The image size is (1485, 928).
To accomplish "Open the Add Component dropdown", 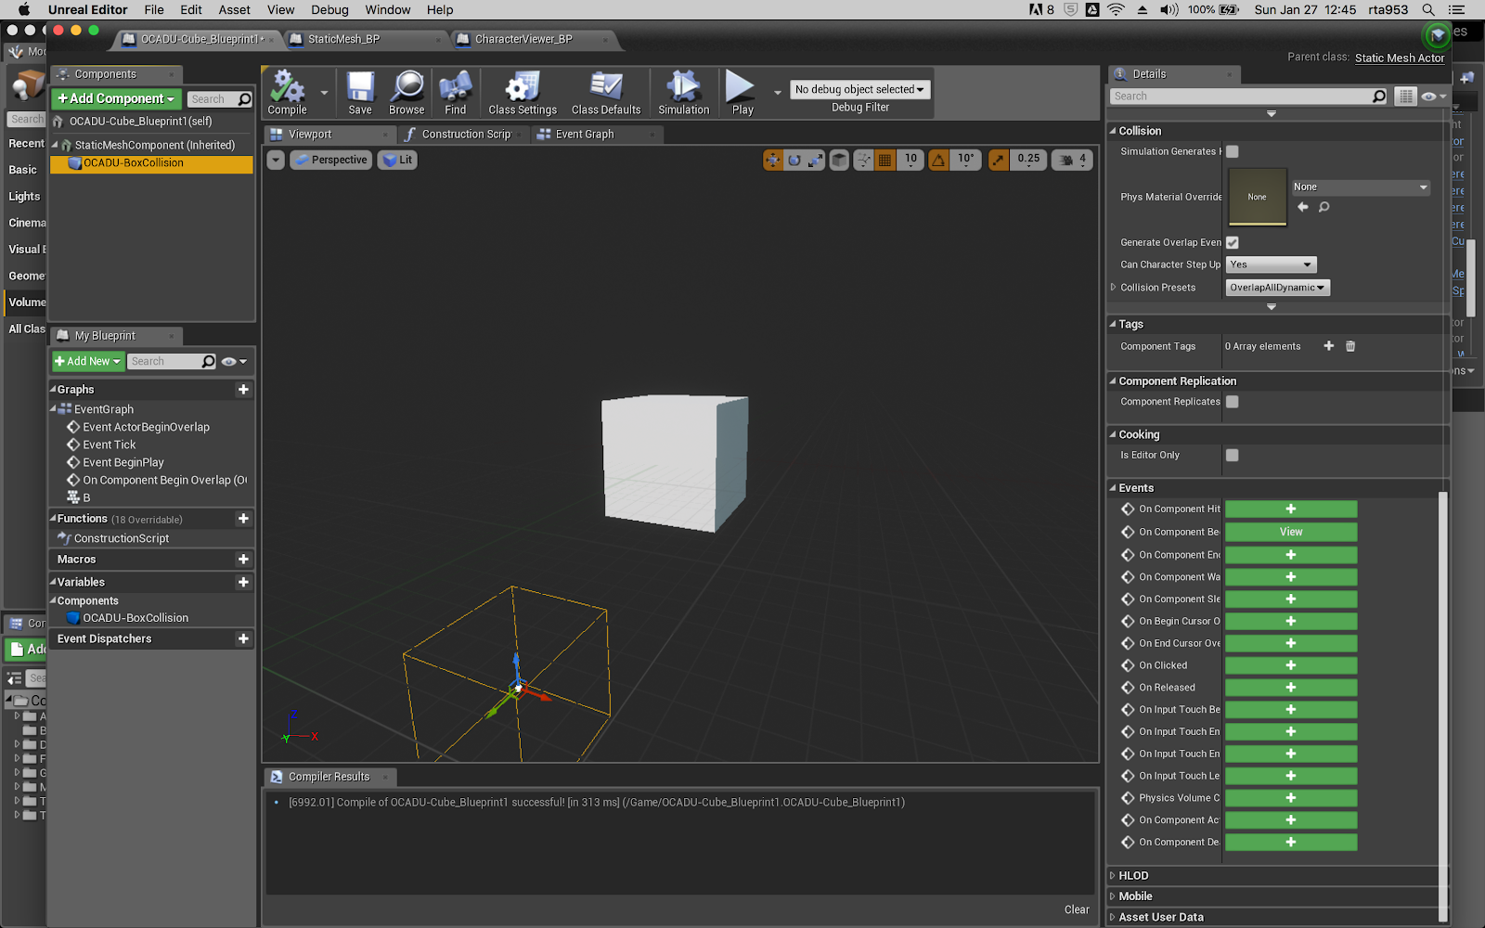I will click(x=116, y=98).
